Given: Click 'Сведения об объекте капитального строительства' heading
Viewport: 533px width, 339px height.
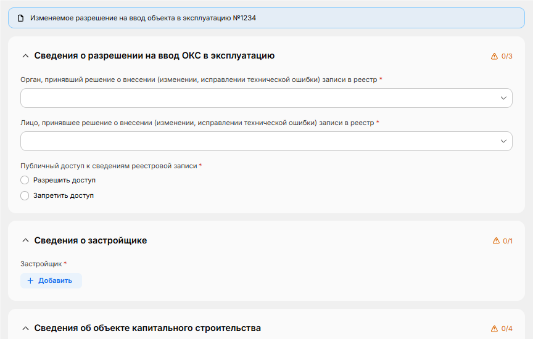Looking at the screenshot, I should point(147,328).
